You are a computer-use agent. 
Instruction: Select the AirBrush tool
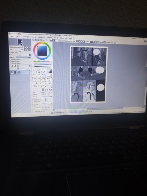tap(39, 76)
